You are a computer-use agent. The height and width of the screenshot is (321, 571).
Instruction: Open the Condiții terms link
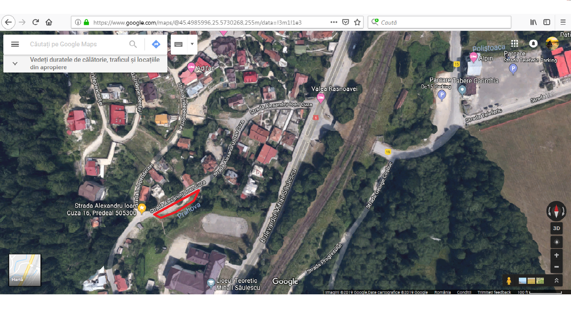pos(464,292)
